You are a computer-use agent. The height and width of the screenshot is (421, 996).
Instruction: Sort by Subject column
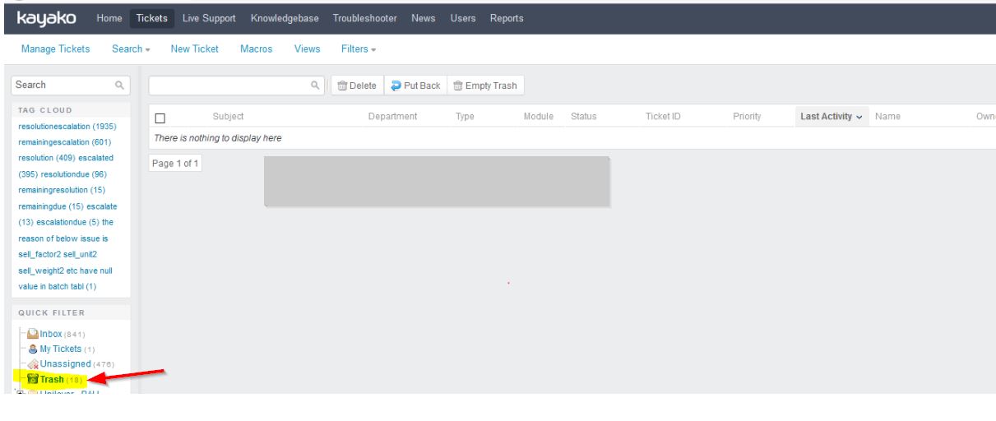coord(228,117)
